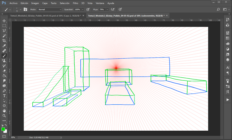Image resolution: width=232 pixels, height=140 pixels.
Task: Click the Flujo 79% value field
Action: [102, 9]
